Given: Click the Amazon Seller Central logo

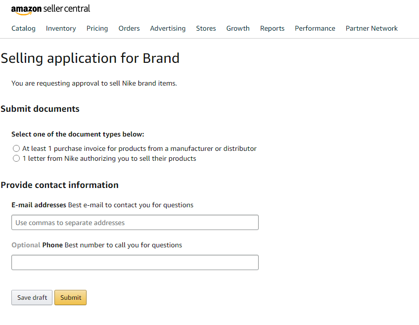Looking at the screenshot, I should tap(50, 9).
